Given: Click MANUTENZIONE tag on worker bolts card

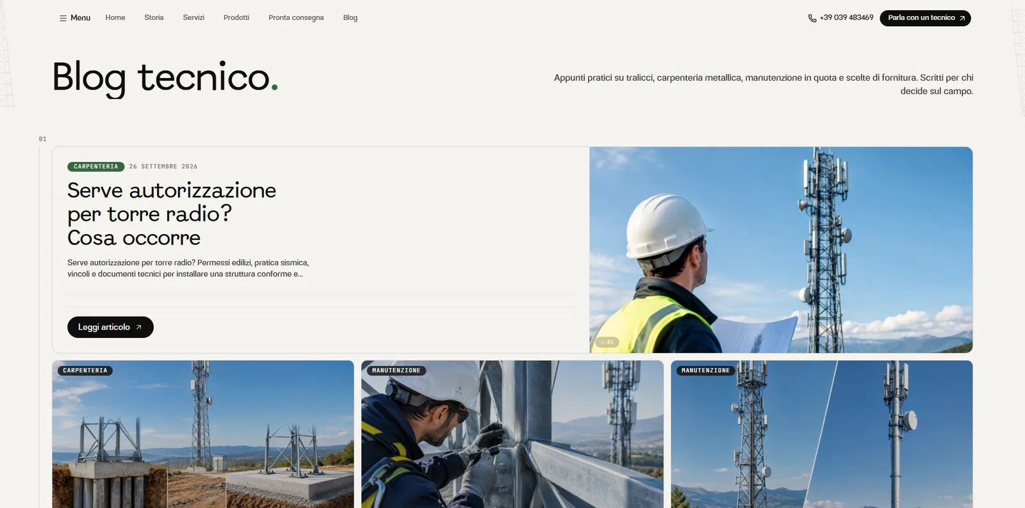Looking at the screenshot, I should pyautogui.click(x=397, y=370).
